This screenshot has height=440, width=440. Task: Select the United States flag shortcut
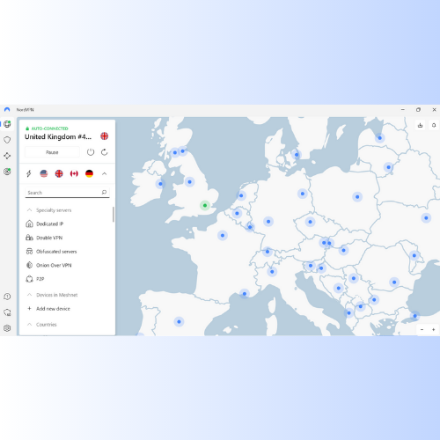pyautogui.click(x=44, y=173)
